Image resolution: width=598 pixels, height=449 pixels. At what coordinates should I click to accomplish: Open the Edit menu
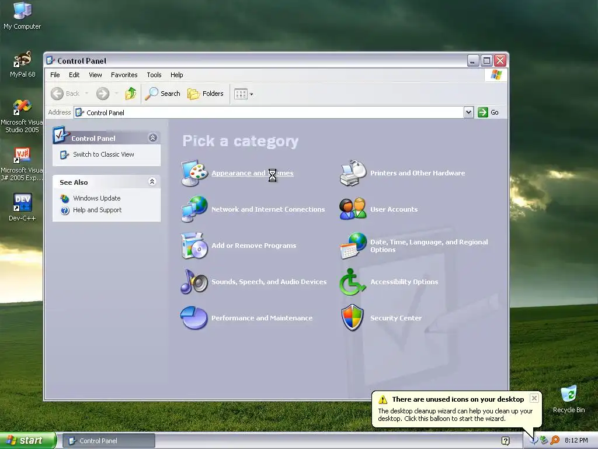(x=74, y=75)
